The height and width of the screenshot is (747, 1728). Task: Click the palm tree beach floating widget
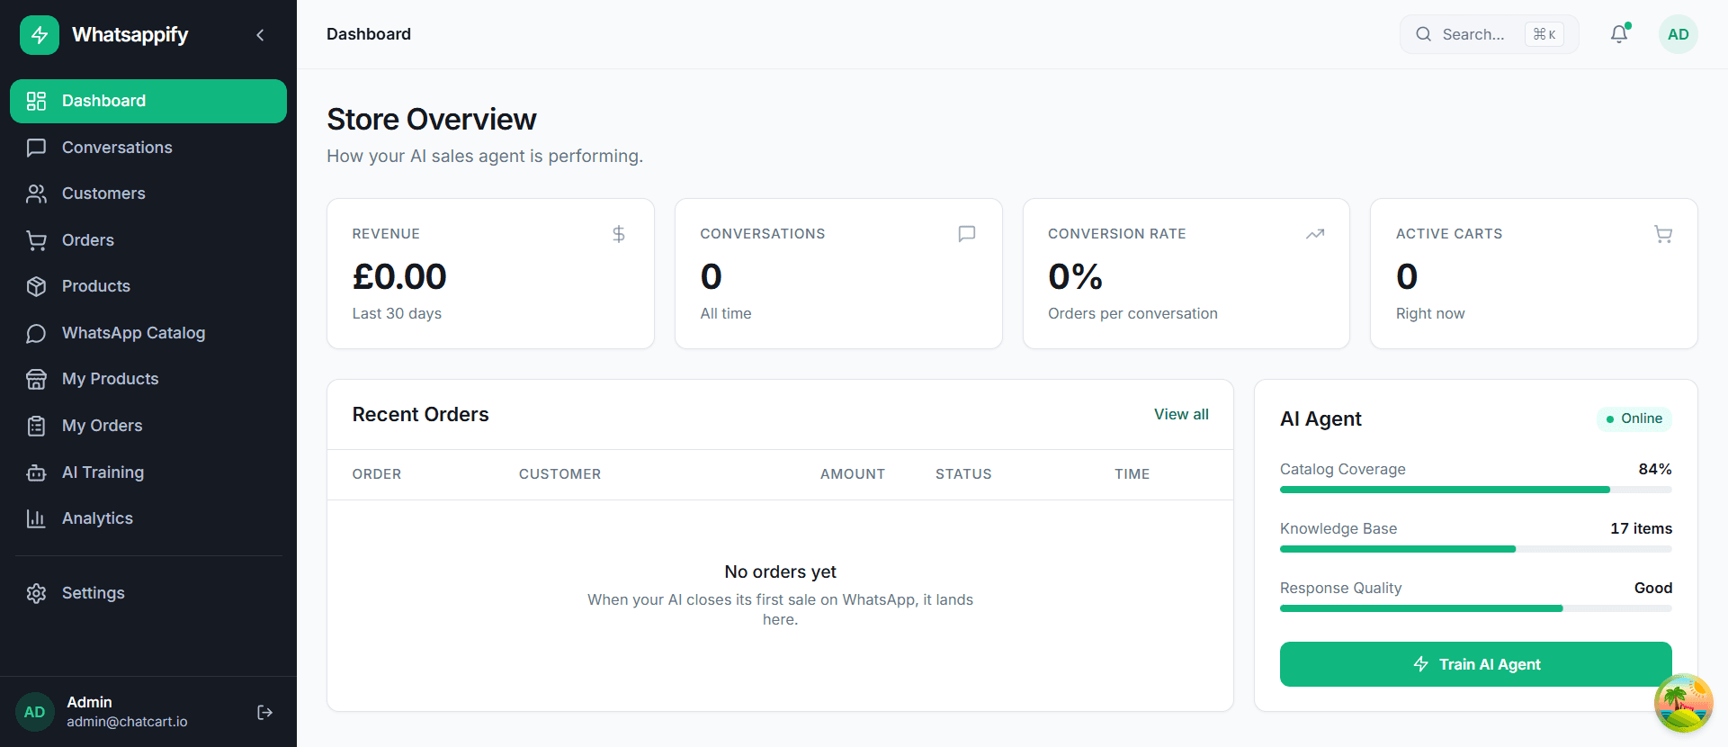pos(1683,703)
